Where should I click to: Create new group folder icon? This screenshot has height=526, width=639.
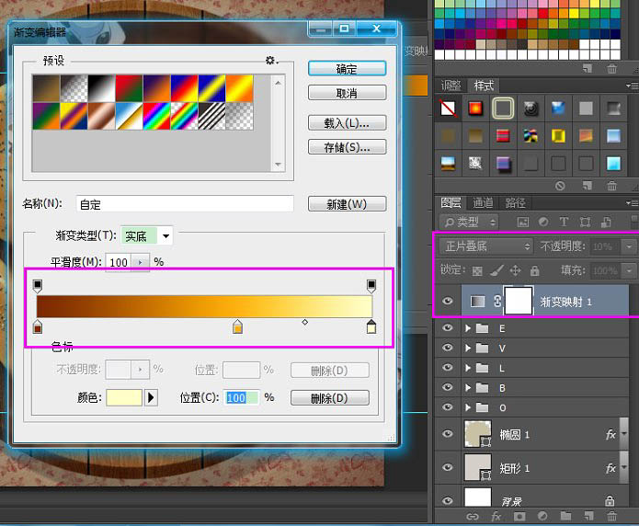click(x=565, y=516)
